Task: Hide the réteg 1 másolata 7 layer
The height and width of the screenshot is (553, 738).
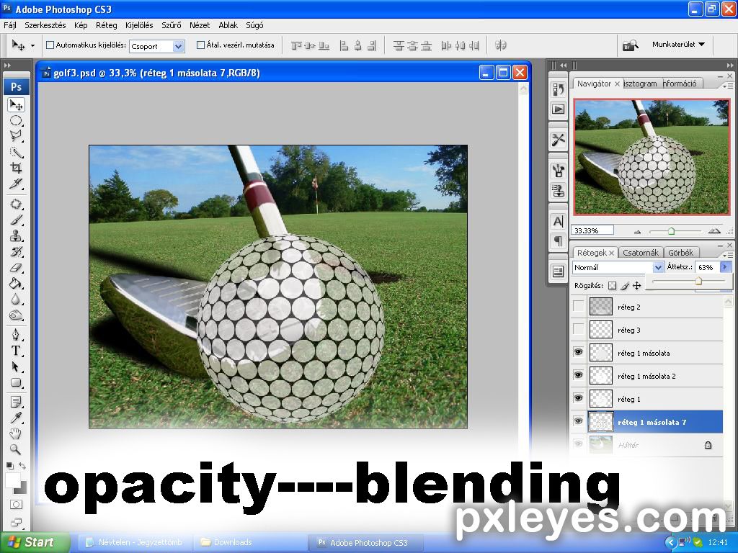Action: tap(579, 421)
